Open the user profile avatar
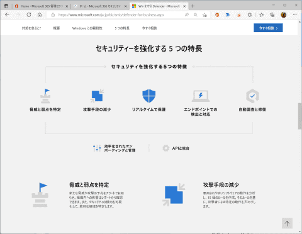Image resolution: width=302 pixels, height=234 pixels. pos(283,15)
